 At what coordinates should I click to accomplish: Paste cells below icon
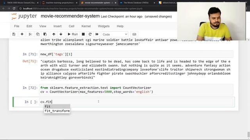(45, 34)
